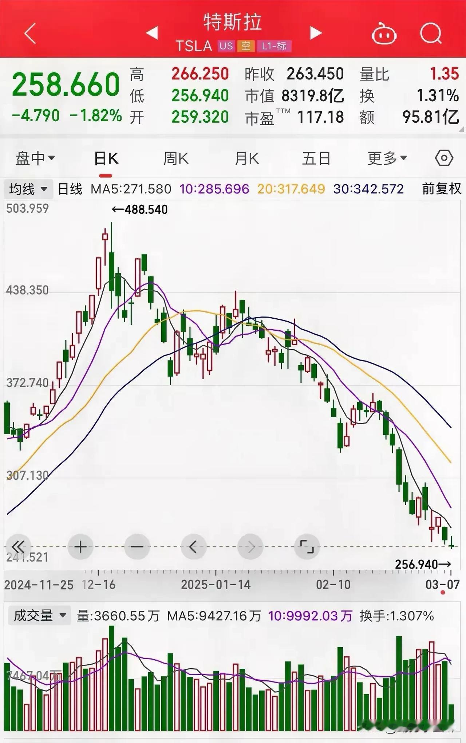Screen dimensions: 466x743
Task: Open the robot assistant icon
Action: click(x=384, y=34)
